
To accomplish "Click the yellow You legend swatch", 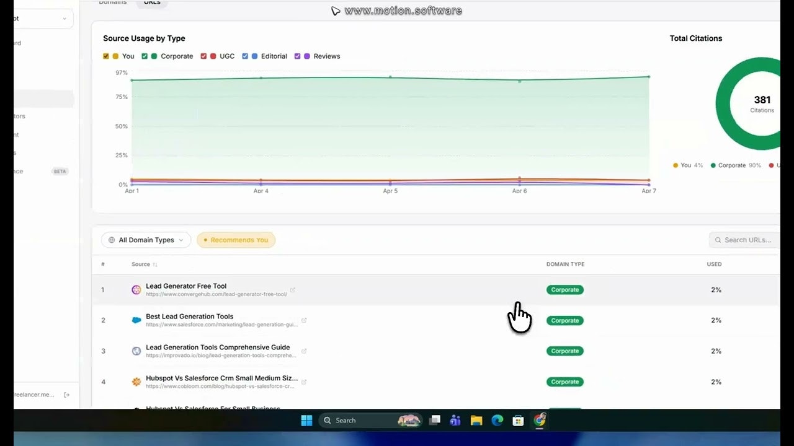I will (x=115, y=56).
